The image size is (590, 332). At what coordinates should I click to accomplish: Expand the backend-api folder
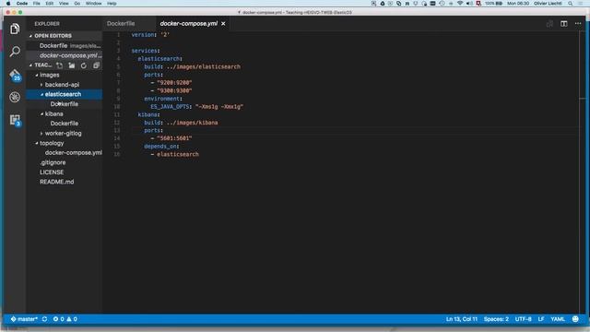[x=41, y=85]
